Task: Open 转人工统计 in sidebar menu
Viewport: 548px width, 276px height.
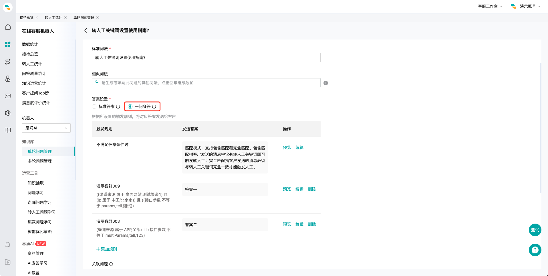Action: (x=32, y=64)
